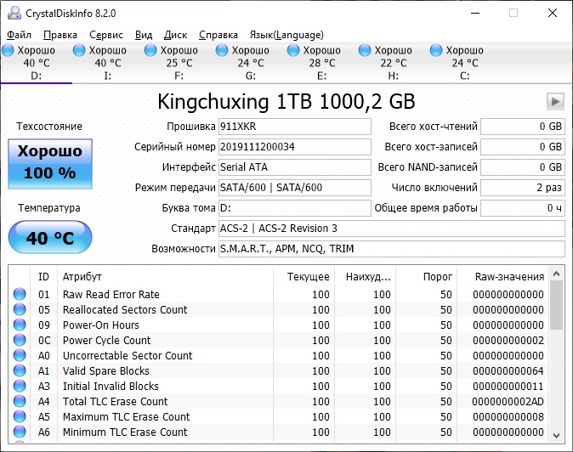Click the Хорошо 100 % health status button
The height and width of the screenshot is (452, 573).
point(50,164)
